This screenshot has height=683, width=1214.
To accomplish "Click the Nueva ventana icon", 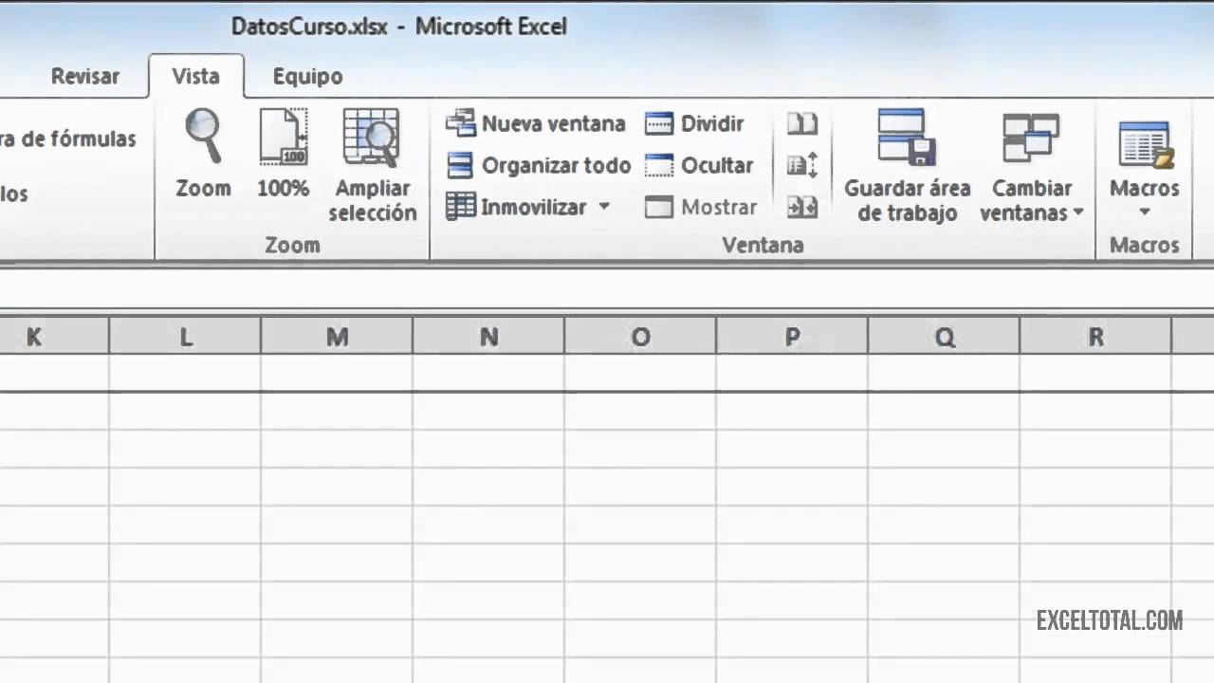I will 460,123.
